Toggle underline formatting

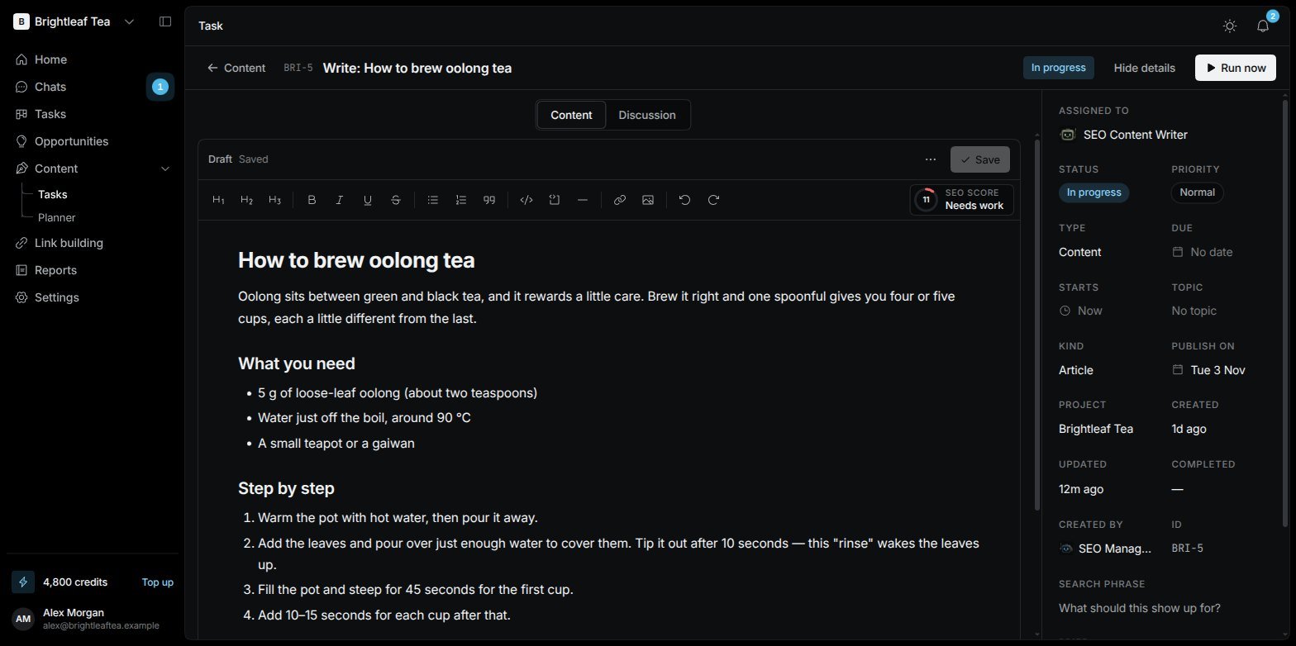click(368, 200)
